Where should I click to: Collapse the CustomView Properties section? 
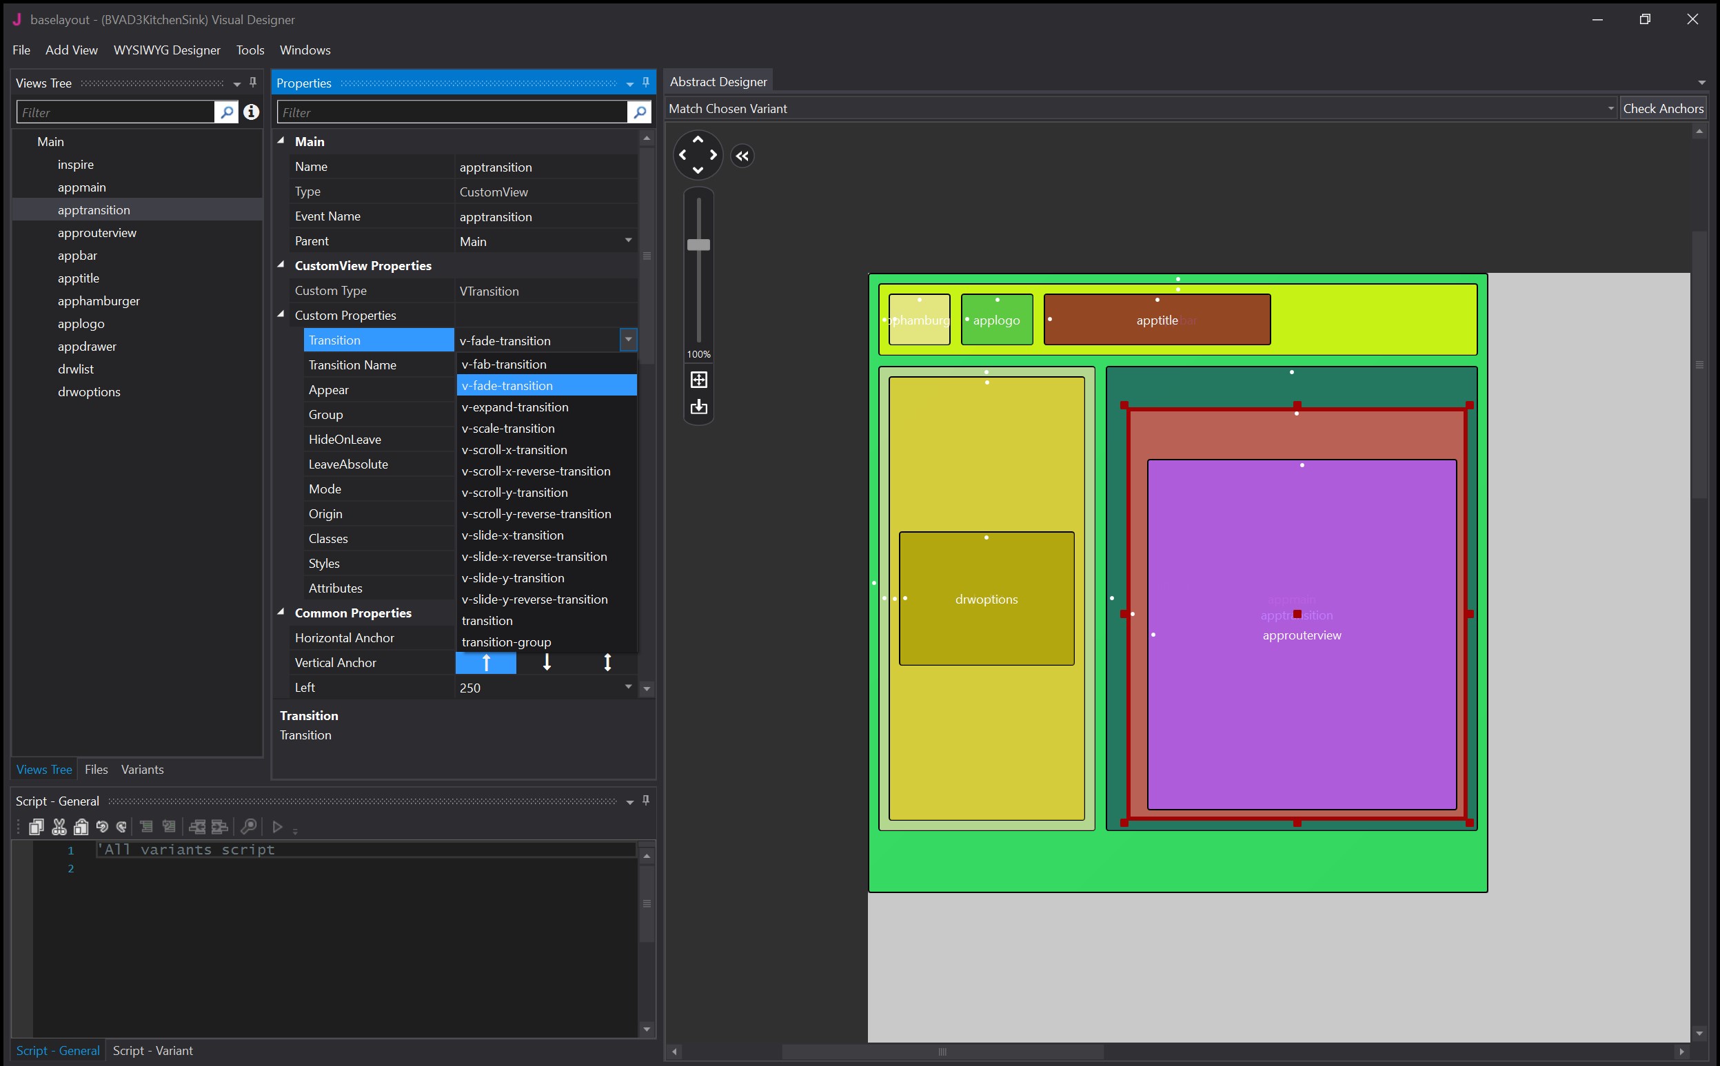click(x=281, y=265)
